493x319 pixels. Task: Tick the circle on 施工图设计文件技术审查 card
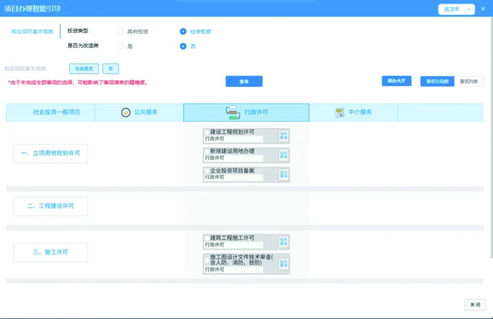[x=207, y=260]
